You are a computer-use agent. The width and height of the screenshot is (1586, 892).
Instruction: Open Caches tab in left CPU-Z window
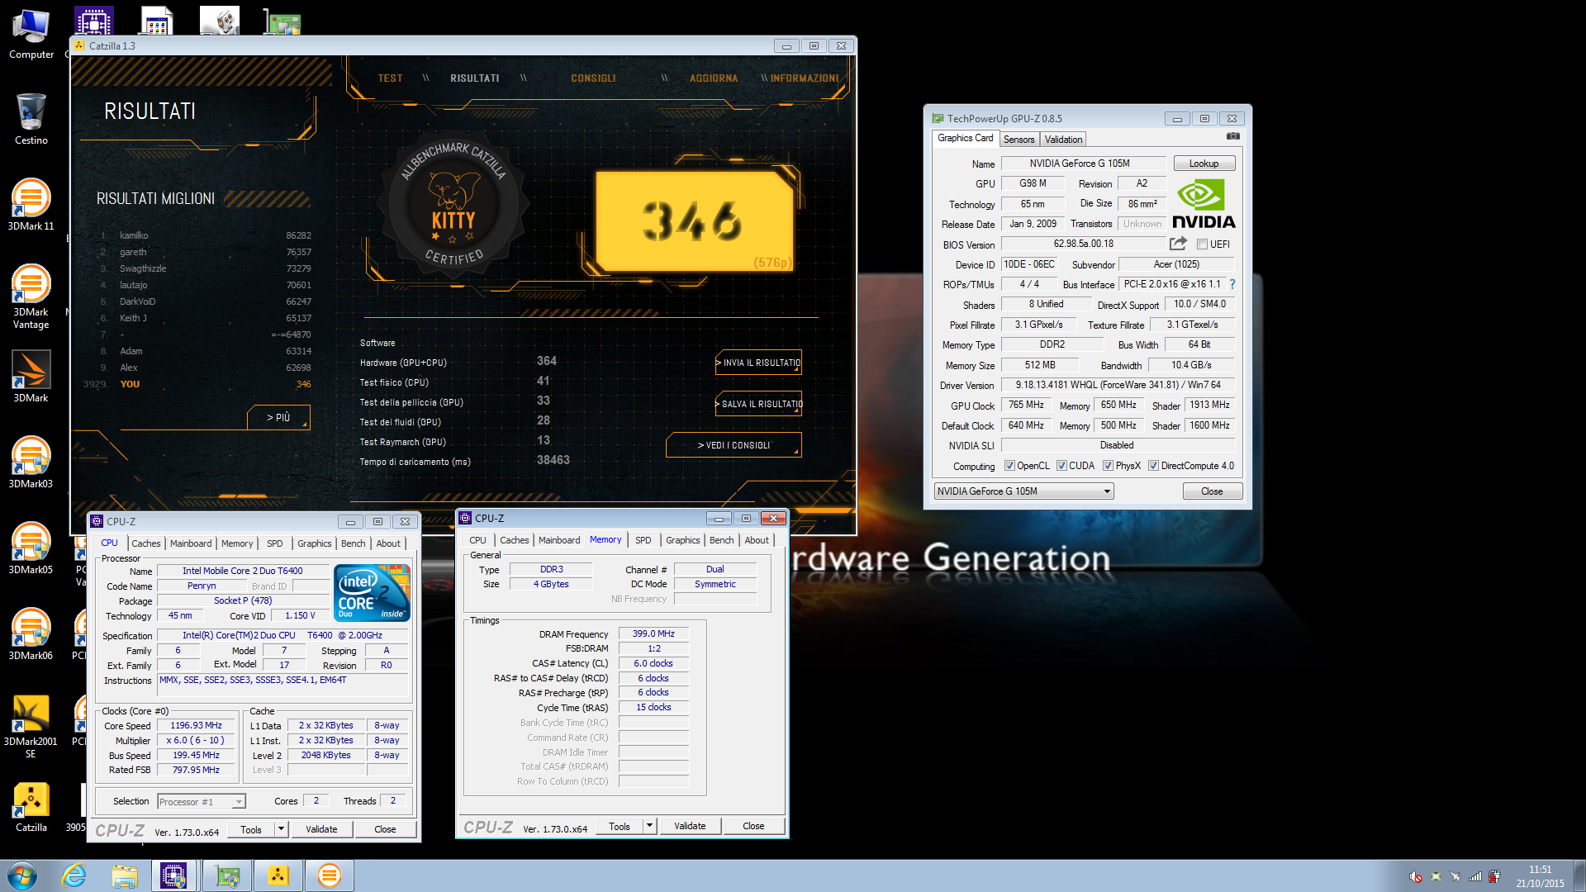(146, 543)
